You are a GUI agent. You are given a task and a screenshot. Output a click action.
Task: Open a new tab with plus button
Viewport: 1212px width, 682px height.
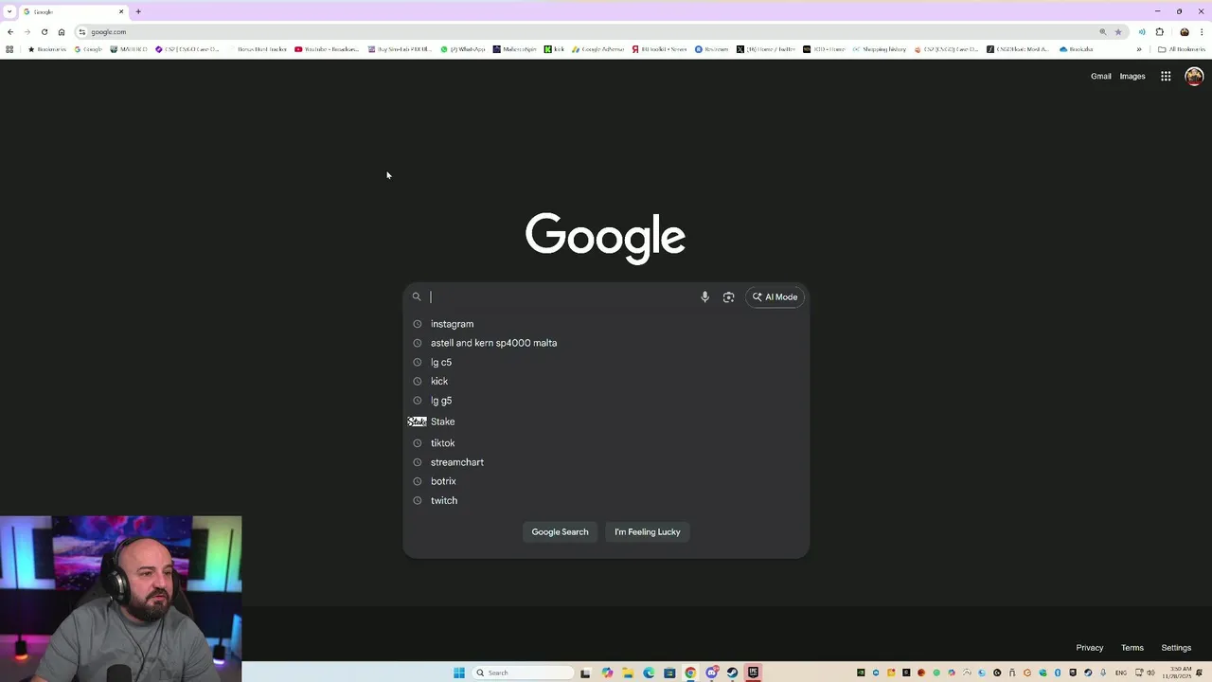click(x=138, y=11)
